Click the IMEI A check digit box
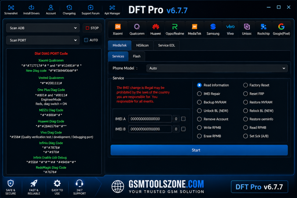Image resolution: width=297 pixels, height=198 pixels. pyautogui.click(x=176, y=119)
